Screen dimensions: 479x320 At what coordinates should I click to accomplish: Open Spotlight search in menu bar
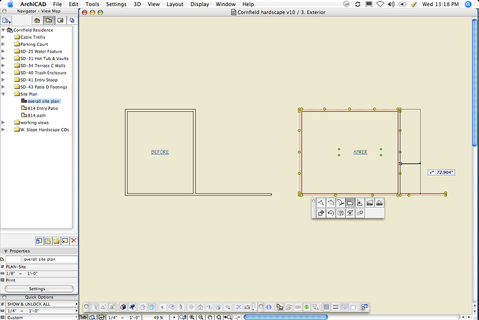468,4
